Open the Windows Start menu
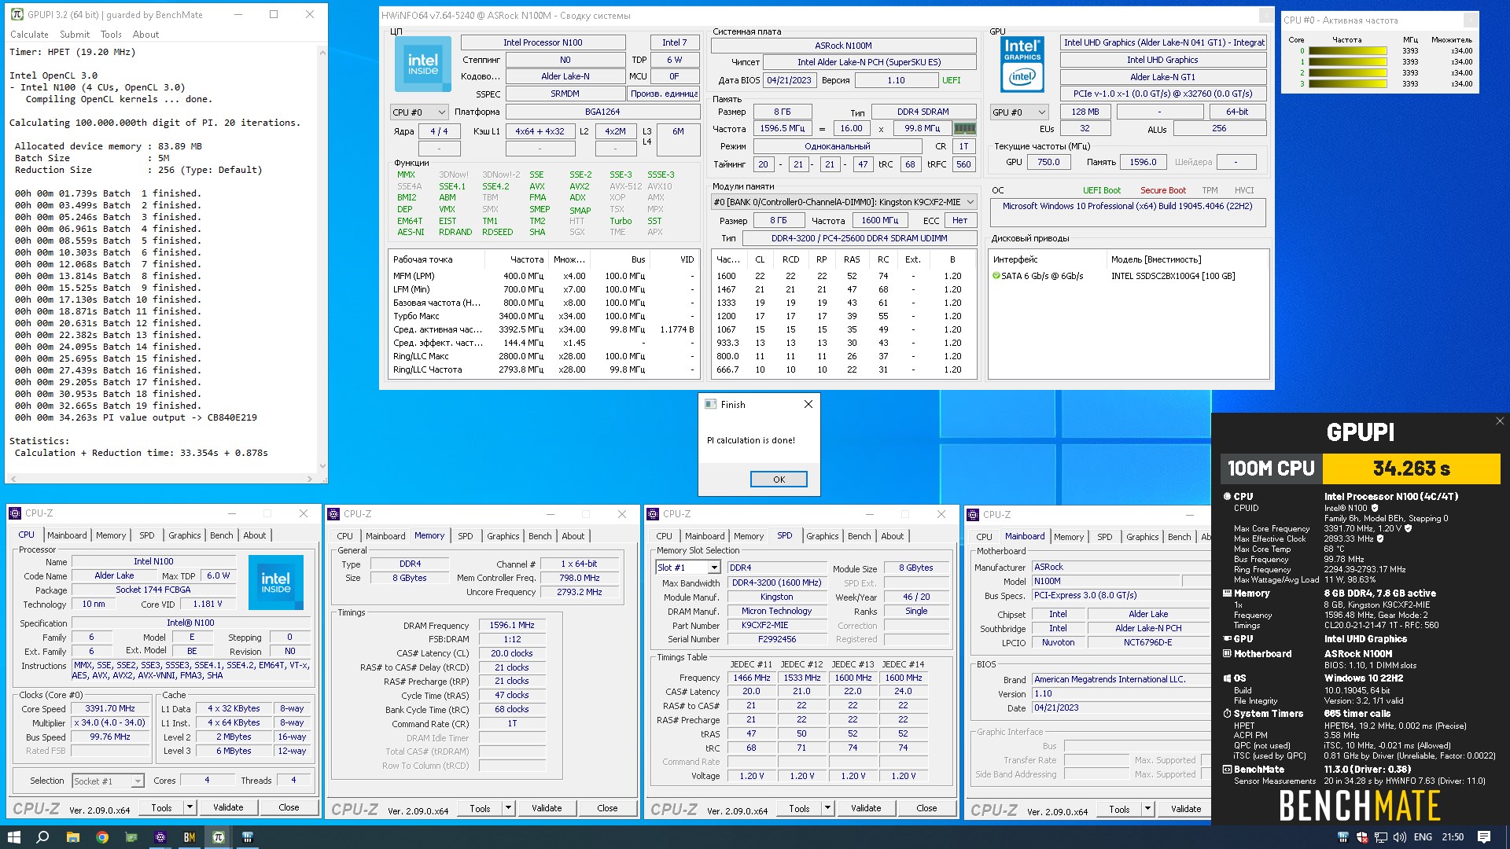This screenshot has width=1510, height=849. tap(13, 837)
